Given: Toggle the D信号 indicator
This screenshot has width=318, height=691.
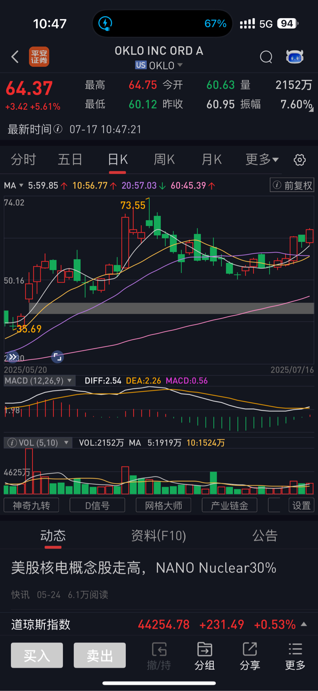Looking at the screenshot, I should [x=97, y=506].
